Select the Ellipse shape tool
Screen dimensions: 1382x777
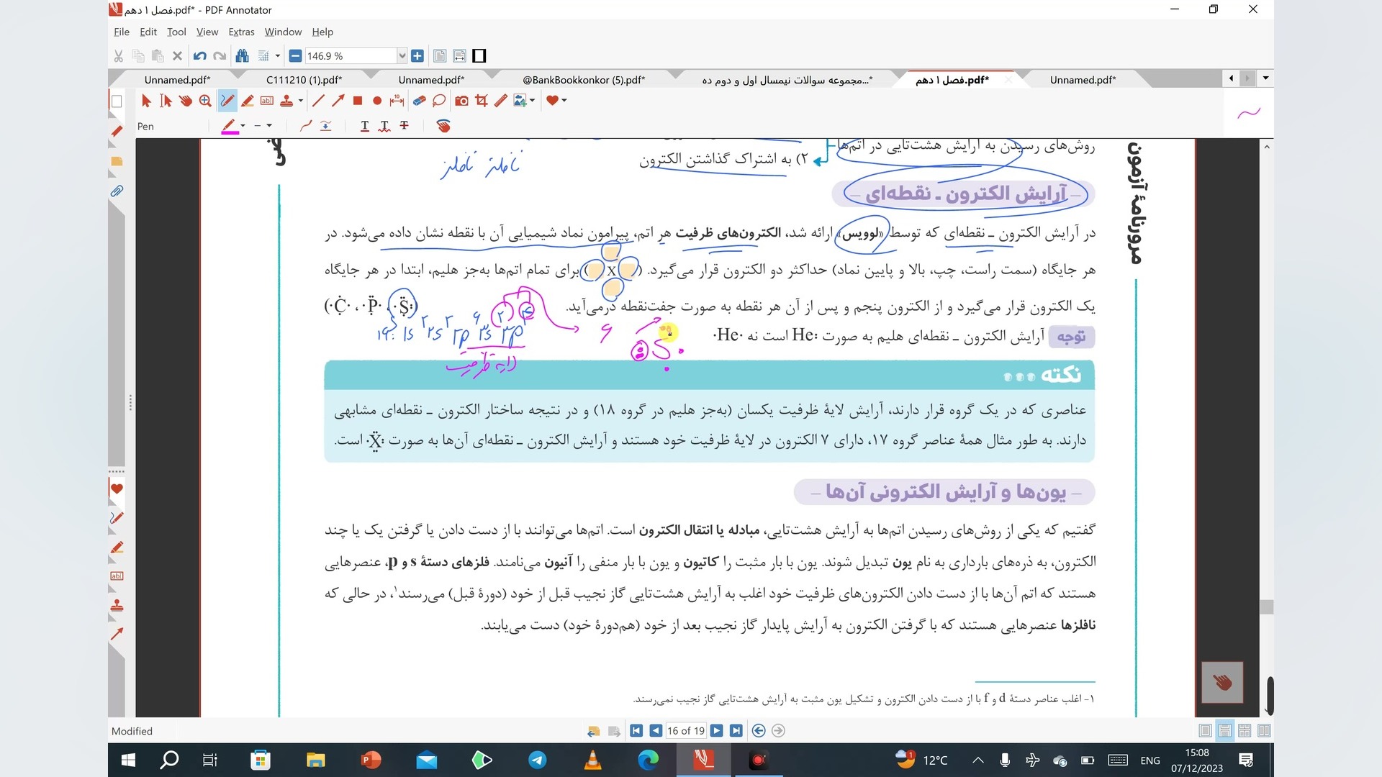pos(376,101)
